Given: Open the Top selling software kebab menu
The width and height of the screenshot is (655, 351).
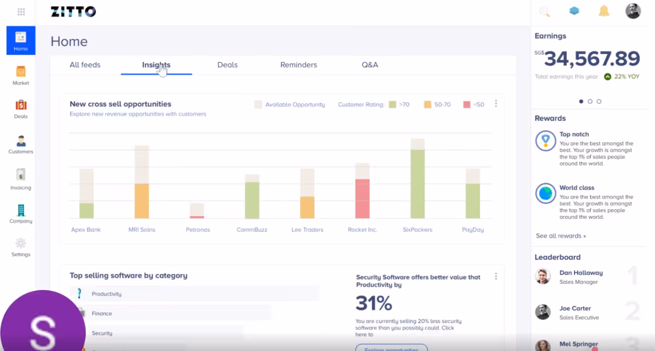Looking at the screenshot, I should 496,276.
